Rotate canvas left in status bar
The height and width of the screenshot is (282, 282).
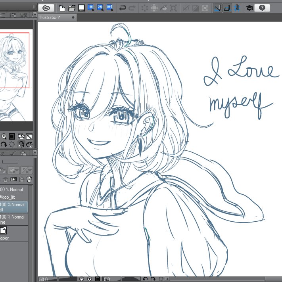[145, 279]
